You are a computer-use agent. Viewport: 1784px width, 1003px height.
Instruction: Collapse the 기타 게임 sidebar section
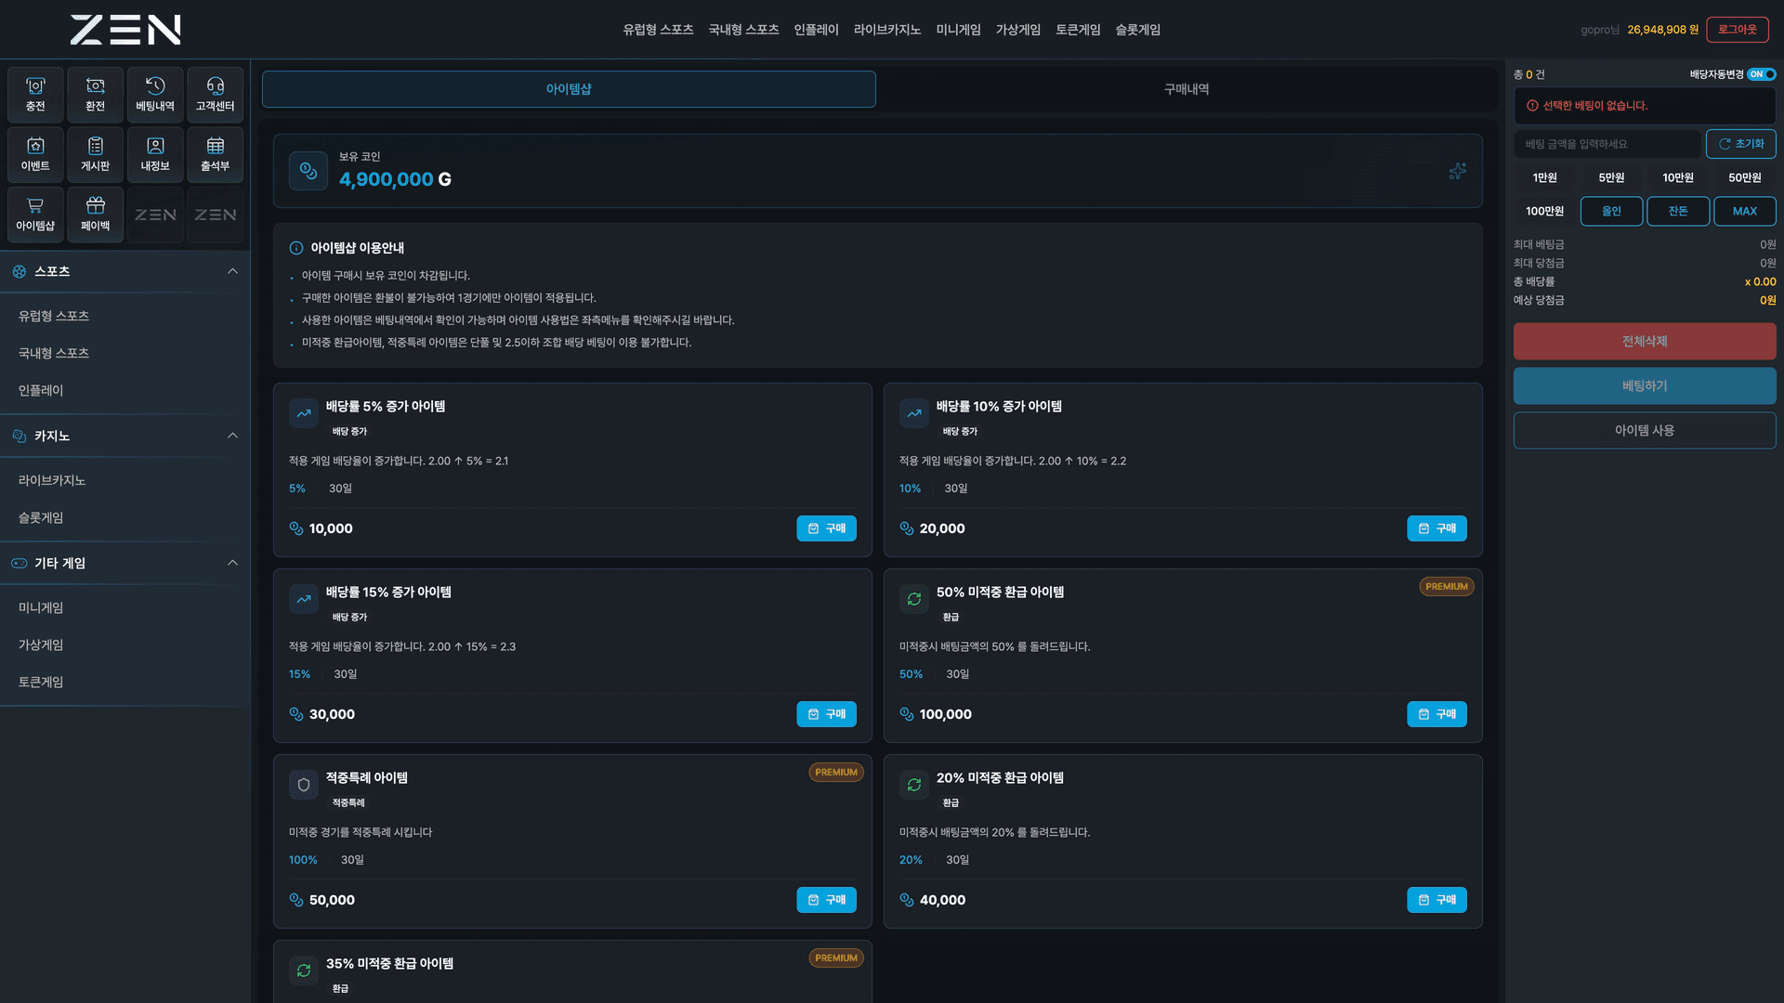tap(232, 563)
